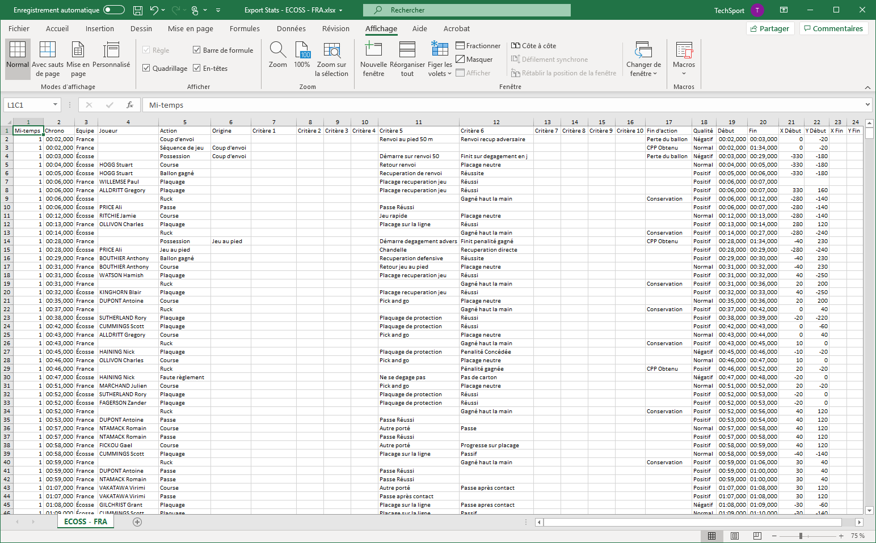The width and height of the screenshot is (876, 543).
Task: Switch to Page Layout view in status bar
Action: tap(734, 536)
